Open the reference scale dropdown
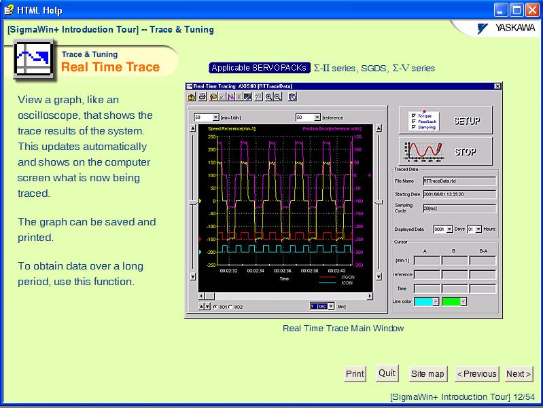Screen dimensions: 543x408 point(317,117)
